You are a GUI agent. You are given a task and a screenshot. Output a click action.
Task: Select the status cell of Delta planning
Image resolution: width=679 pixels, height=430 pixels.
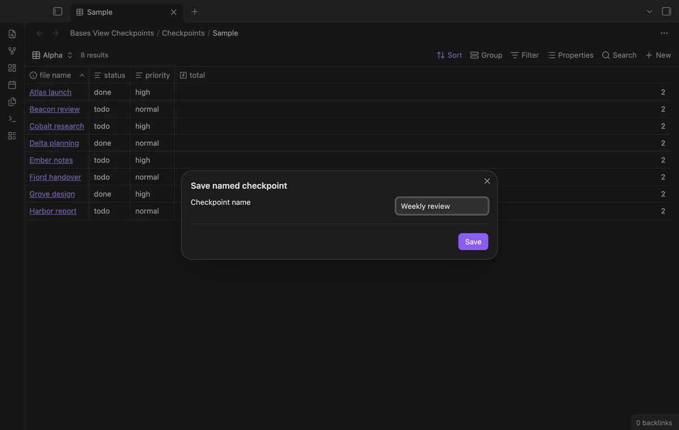click(x=110, y=143)
